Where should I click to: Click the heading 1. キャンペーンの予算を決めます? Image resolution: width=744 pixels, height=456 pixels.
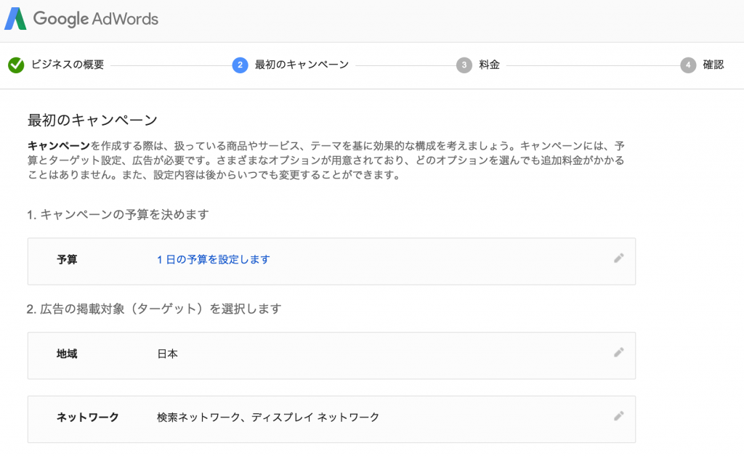tap(118, 215)
